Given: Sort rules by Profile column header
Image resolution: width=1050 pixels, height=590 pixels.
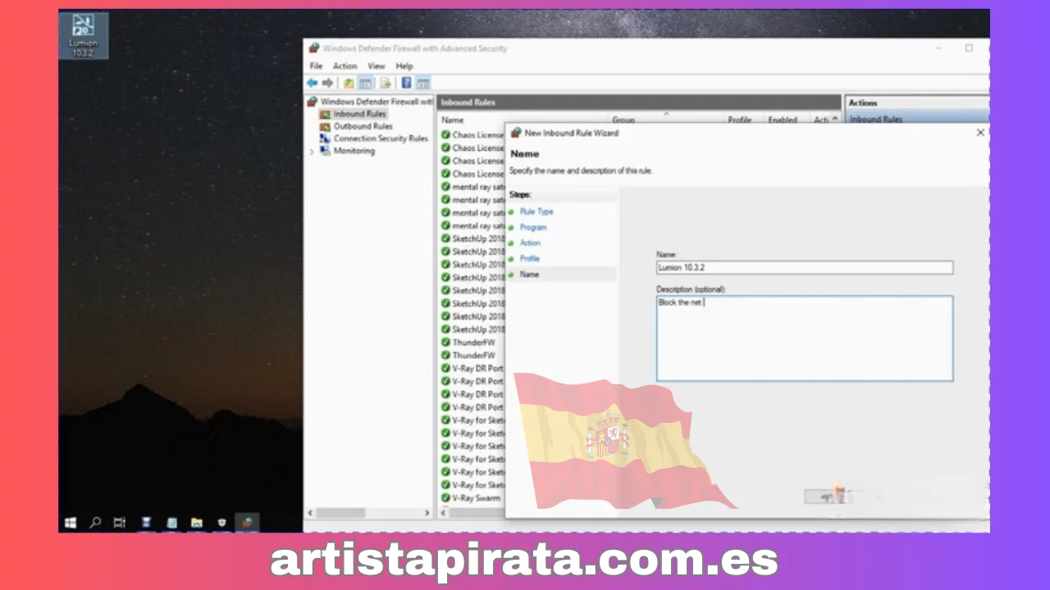Looking at the screenshot, I should pos(739,120).
